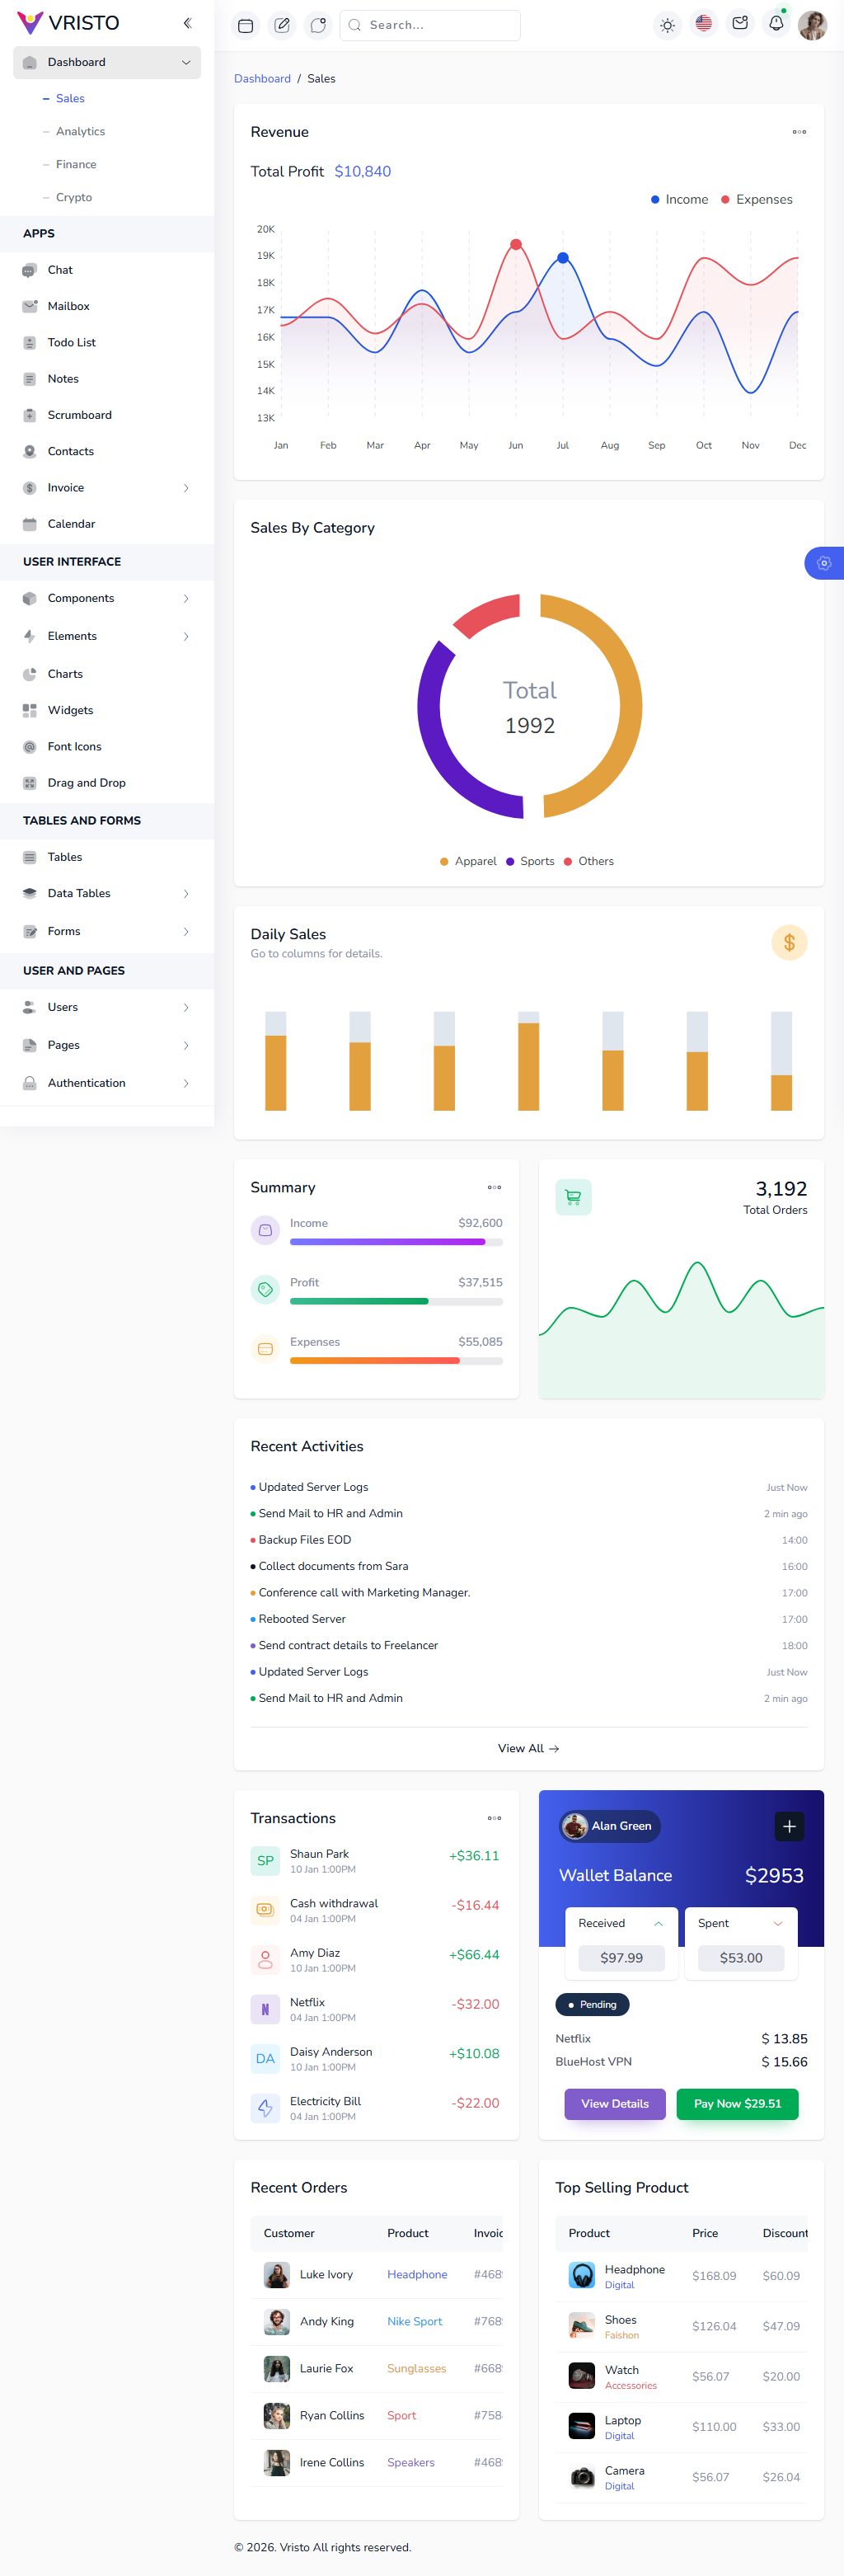Open Transactions card three-dots menu
844x2576 pixels.
(x=494, y=1818)
